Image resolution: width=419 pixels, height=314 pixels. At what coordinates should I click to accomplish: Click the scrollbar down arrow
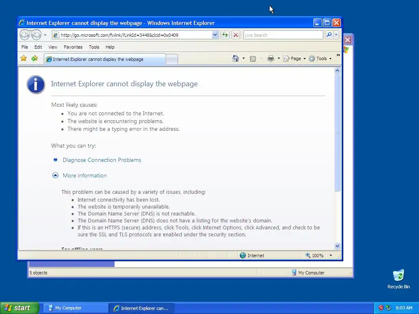point(337,246)
